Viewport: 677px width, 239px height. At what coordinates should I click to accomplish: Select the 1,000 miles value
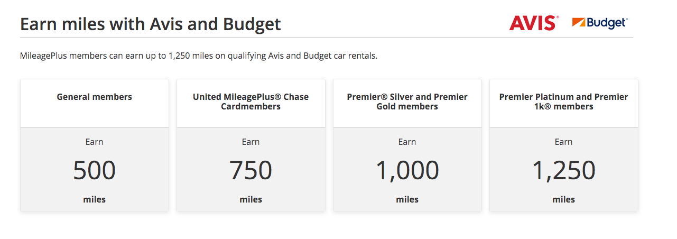tap(407, 170)
